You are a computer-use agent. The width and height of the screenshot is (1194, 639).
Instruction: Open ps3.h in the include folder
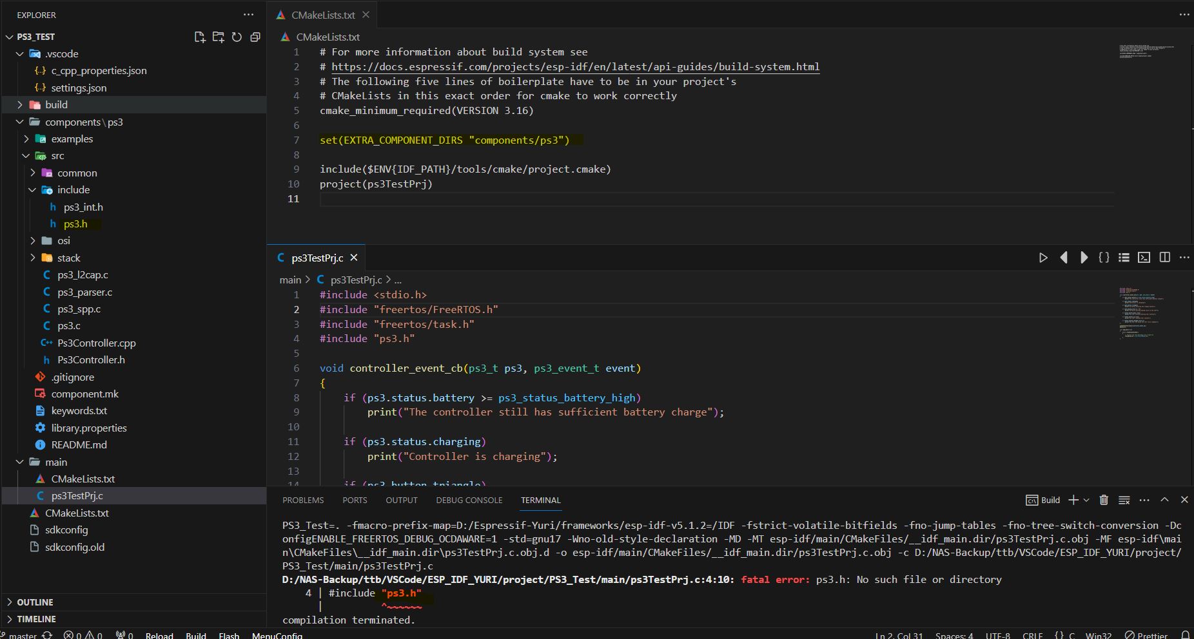point(75,224)
